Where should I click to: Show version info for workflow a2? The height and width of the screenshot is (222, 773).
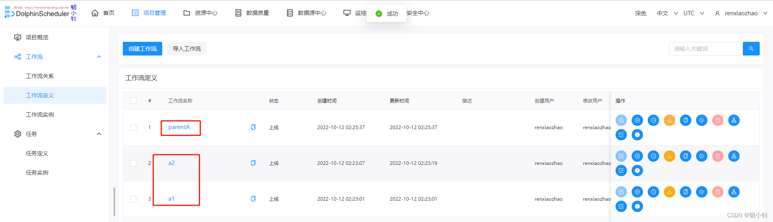[x=637, y=171]
